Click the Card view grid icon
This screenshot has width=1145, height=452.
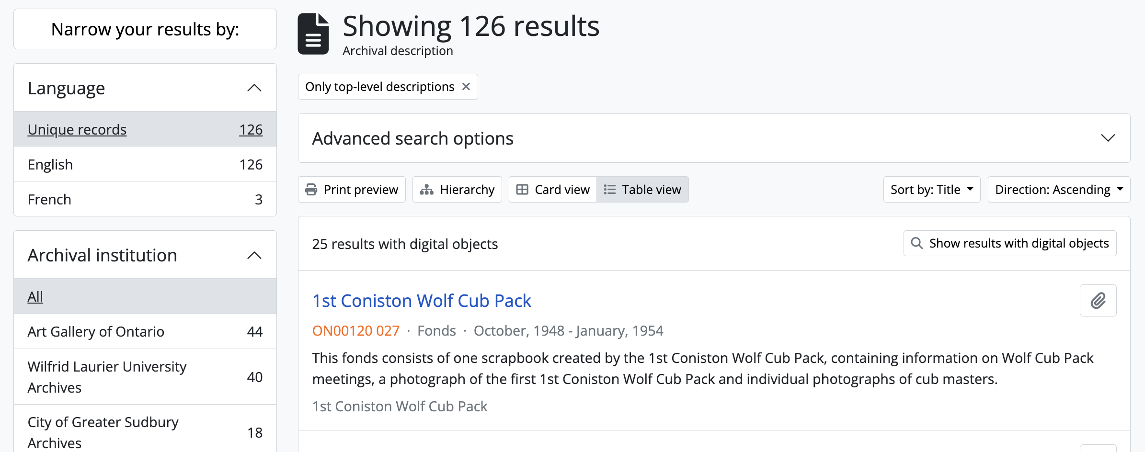522,190
